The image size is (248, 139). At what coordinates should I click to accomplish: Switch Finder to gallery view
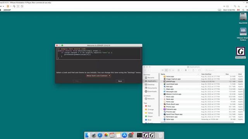[x=173, y=70]
